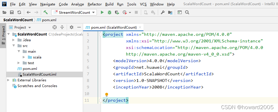Build project with the hammer icon
This screenshot has height=112, width=278.
point(46,12)
